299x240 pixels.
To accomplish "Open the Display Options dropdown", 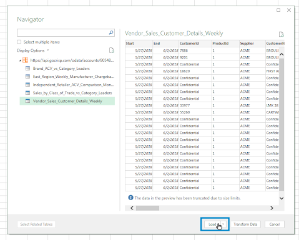I will 33,50.
